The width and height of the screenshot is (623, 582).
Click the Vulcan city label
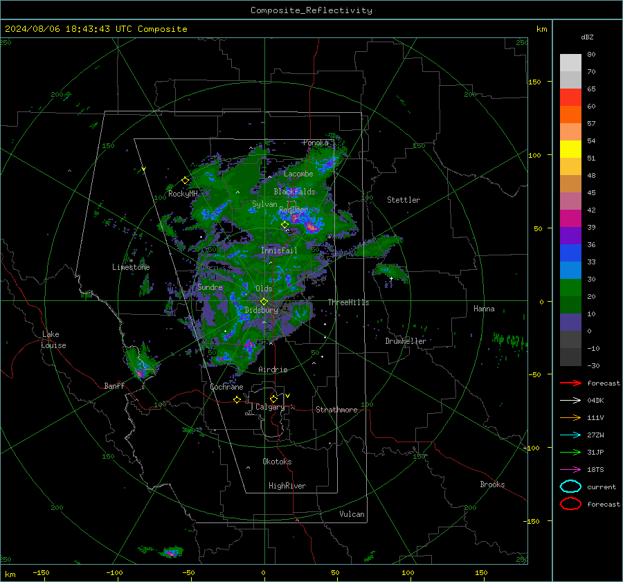tap(352, 514)
